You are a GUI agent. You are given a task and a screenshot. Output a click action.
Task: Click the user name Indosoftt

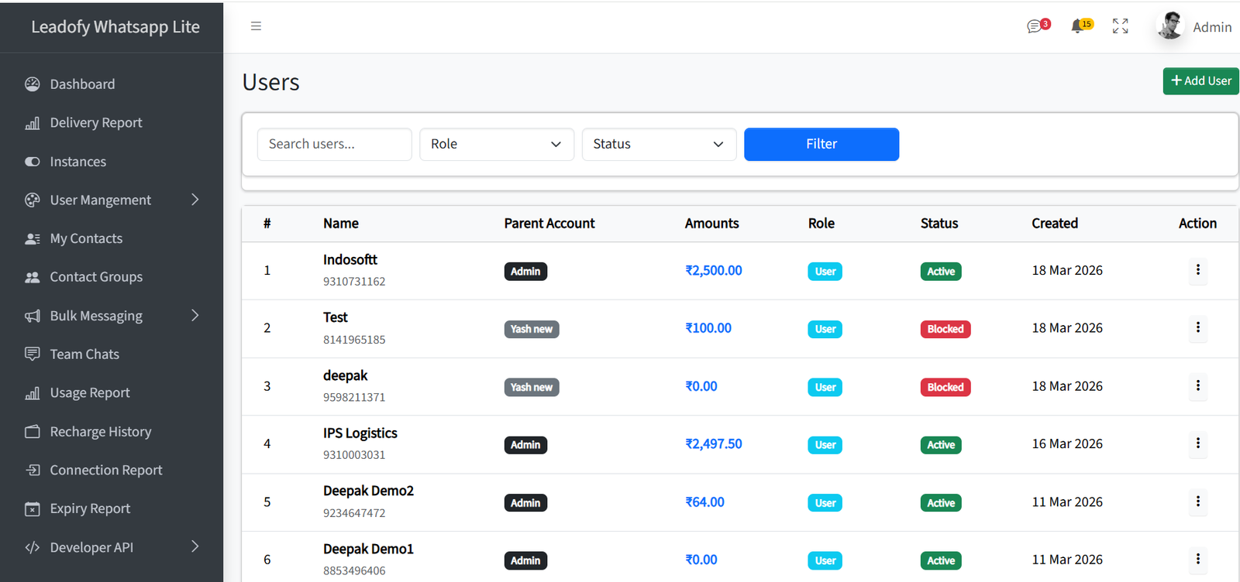[350, 259]
